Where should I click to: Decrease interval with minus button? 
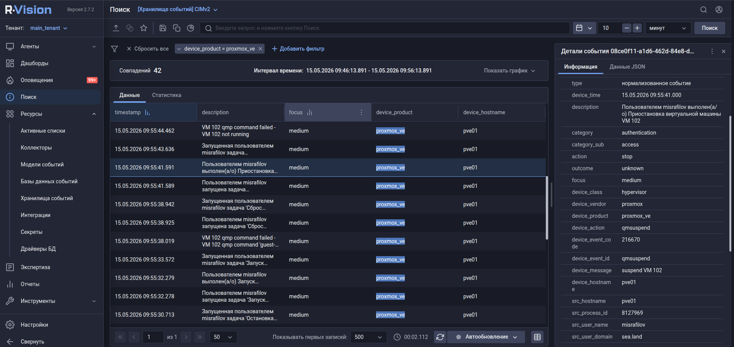click(x=627, y=28)
